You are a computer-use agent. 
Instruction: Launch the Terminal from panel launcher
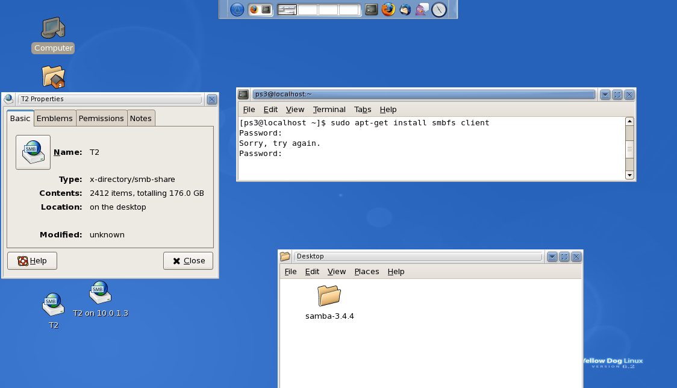pyautogui.click(x=371, y=10)
